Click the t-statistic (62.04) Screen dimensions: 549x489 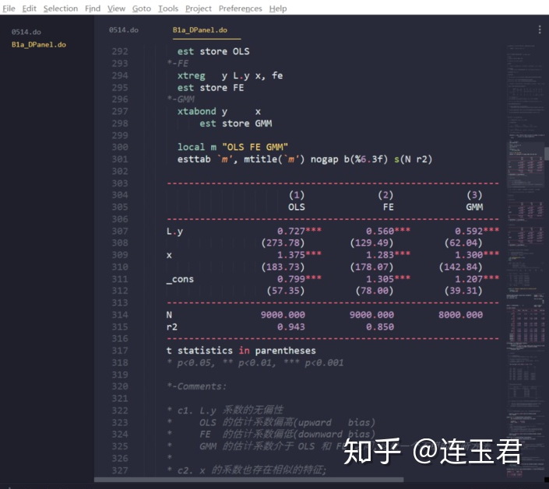[463, 243]
